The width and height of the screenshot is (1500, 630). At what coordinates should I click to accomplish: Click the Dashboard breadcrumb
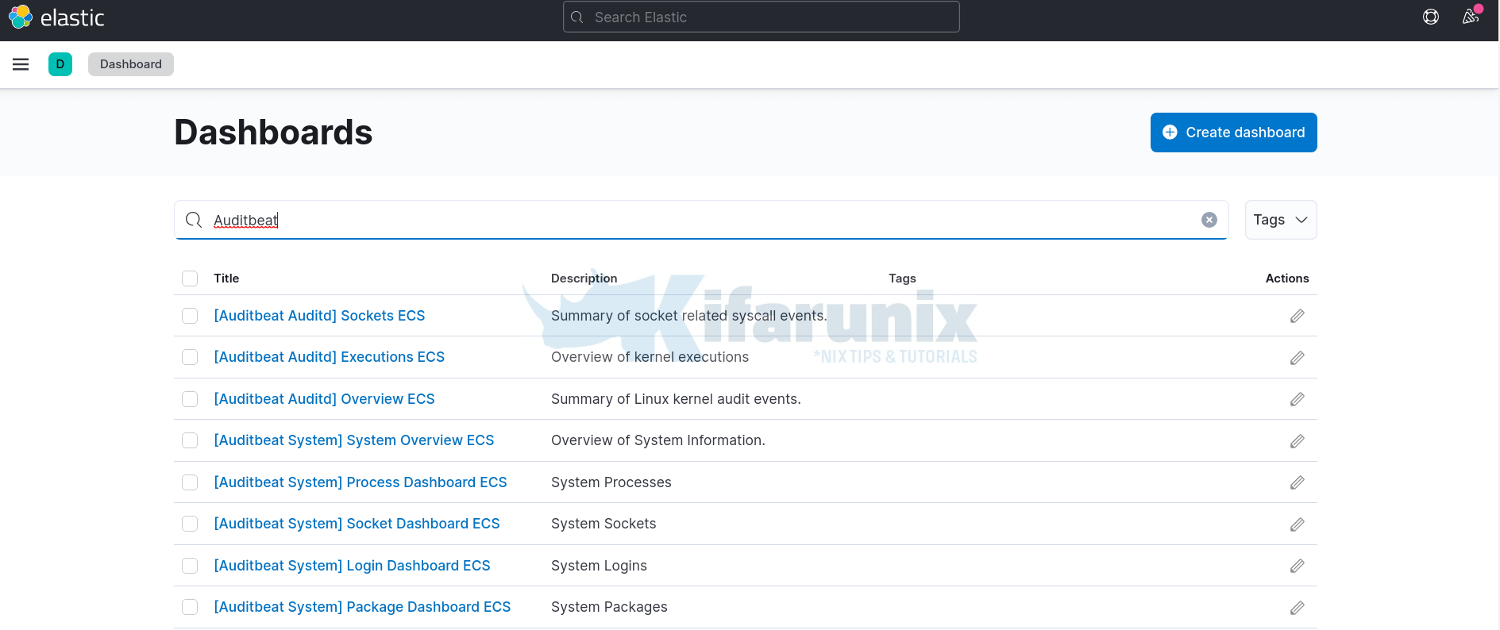(131, 64)
